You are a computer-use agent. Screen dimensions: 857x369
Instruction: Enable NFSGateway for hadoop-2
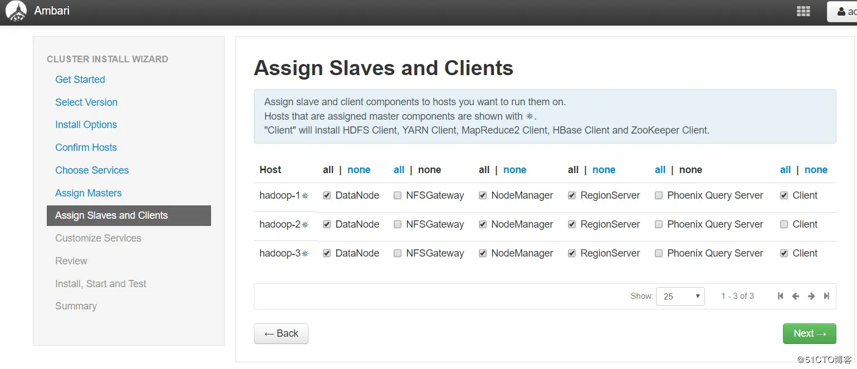coord(398,224)
